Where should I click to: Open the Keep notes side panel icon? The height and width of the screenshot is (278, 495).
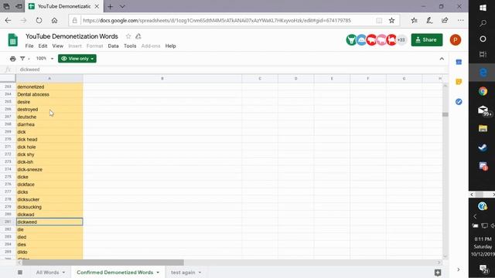[459, 82]
